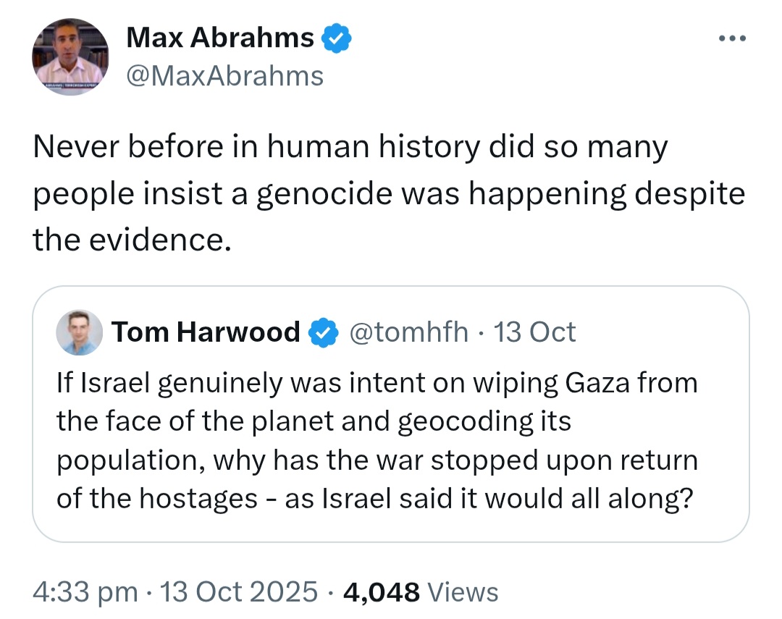The image size is (782, 619).
Task: Open the @MaxAbrahms handle
Action: coord(225,76)
